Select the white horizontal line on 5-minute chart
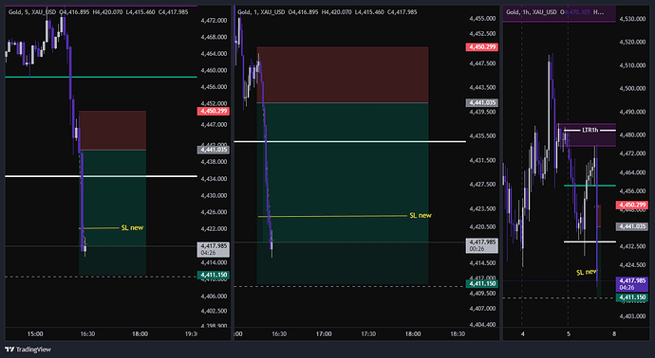 pos(101,176)
